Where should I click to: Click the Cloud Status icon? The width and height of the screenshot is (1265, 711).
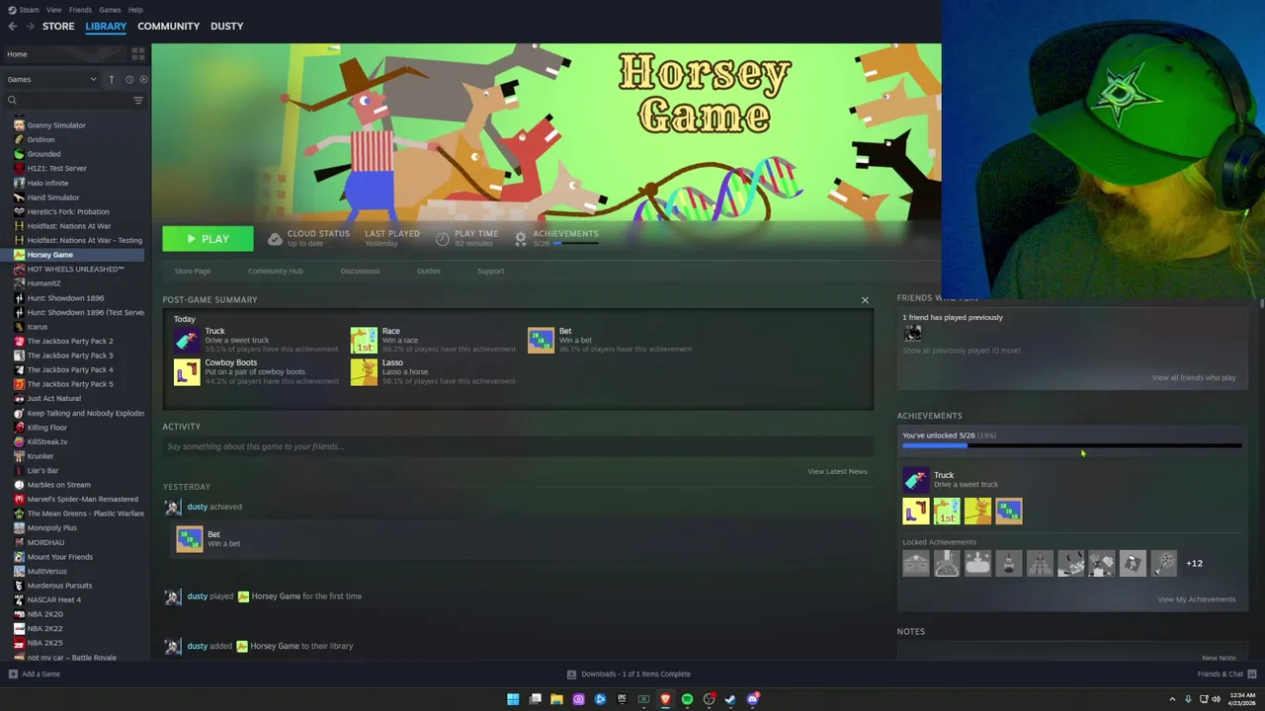(275, 238)
